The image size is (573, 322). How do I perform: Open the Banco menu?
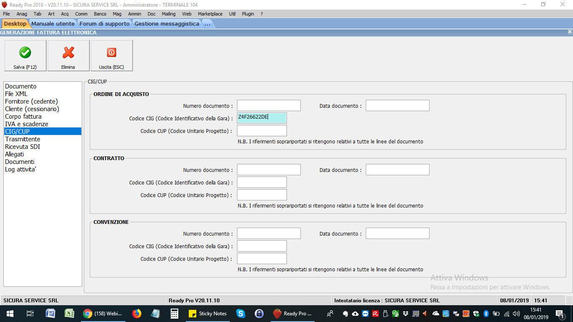pyautogui.click(x=100, y=14)
